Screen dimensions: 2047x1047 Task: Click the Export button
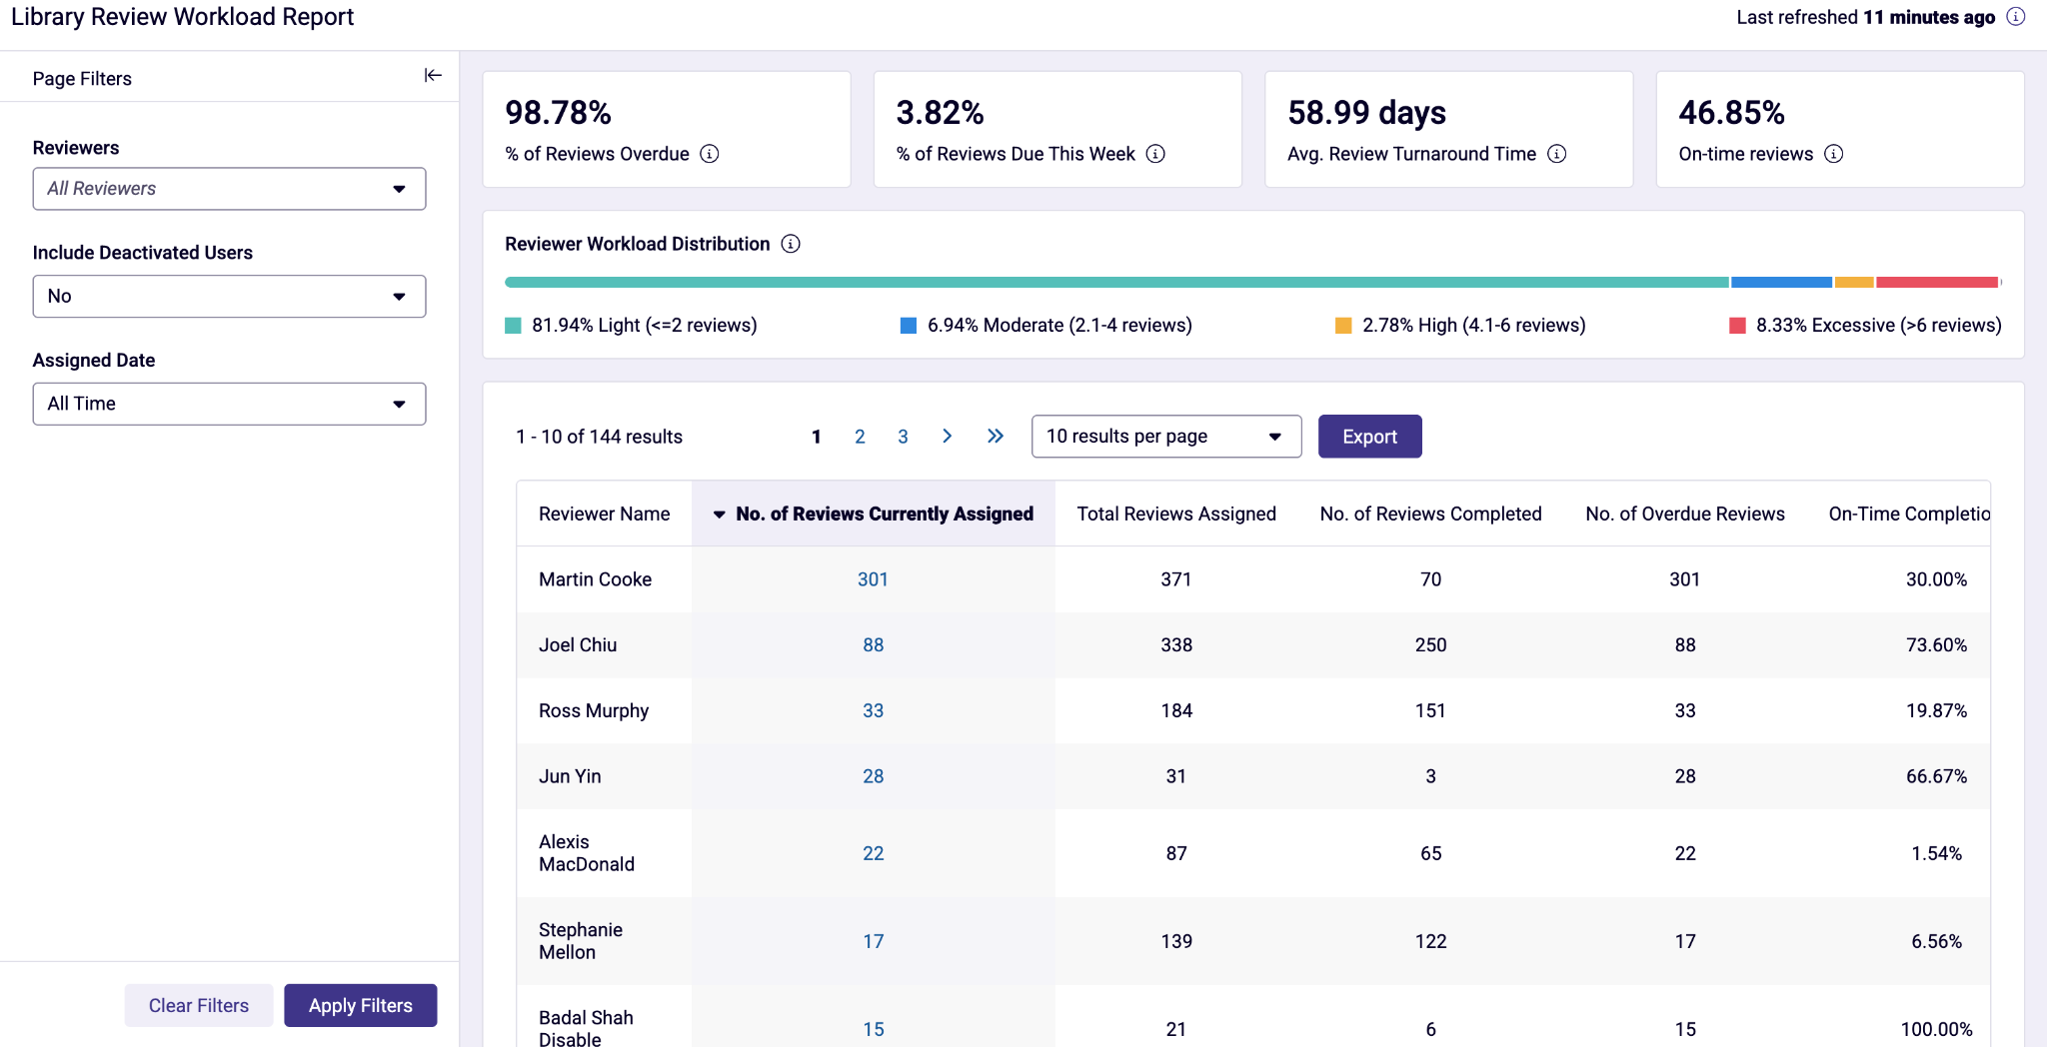1369,437
